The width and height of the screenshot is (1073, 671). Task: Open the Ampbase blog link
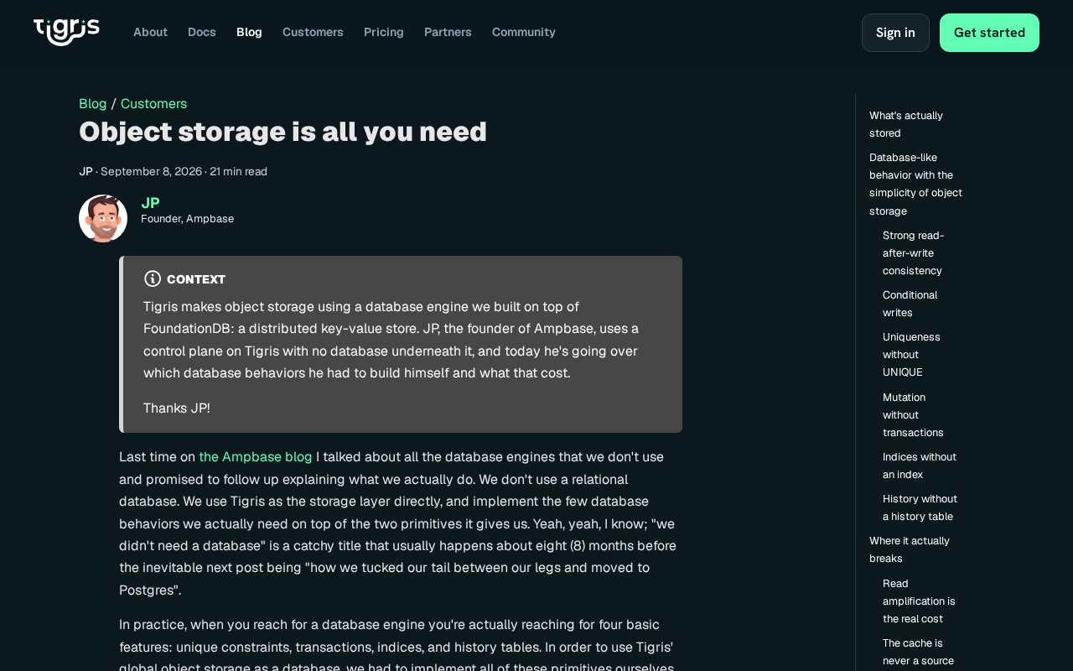point(256,457)
